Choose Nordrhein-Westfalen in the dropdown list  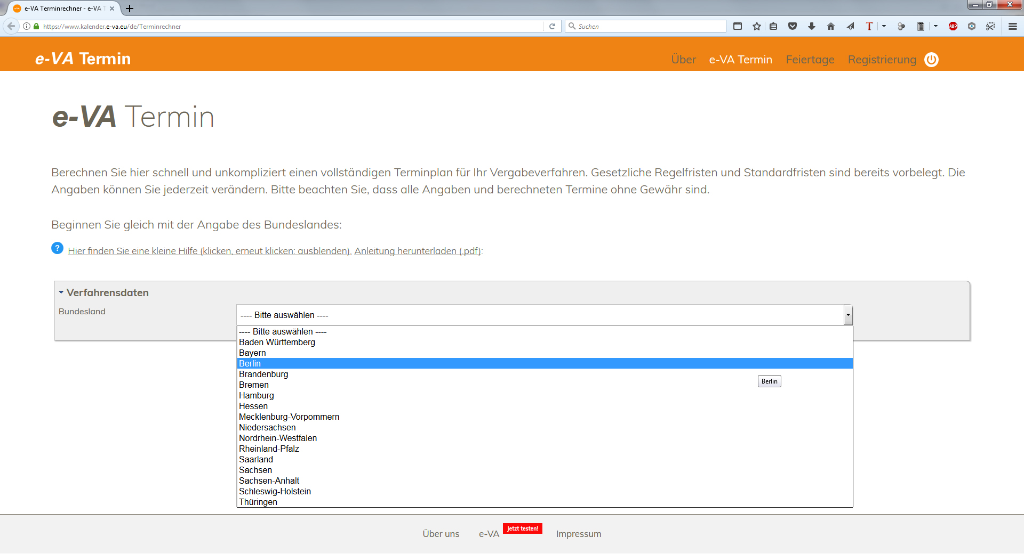(x=278, y=438)
